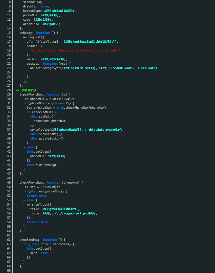This screenshot has height=273, width=215.
Task: Click line number 62 in the gutter
Action: [8, 239]
